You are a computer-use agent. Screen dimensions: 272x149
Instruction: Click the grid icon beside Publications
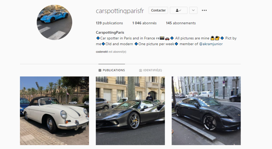coord(100,70)
